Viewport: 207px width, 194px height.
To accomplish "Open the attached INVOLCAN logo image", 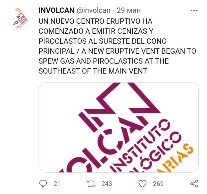I will (119, 127).
